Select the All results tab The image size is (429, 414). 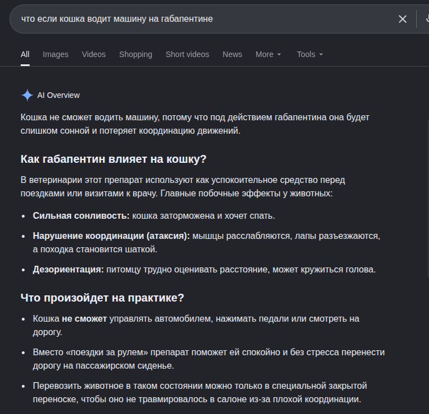tap(25, 54)
